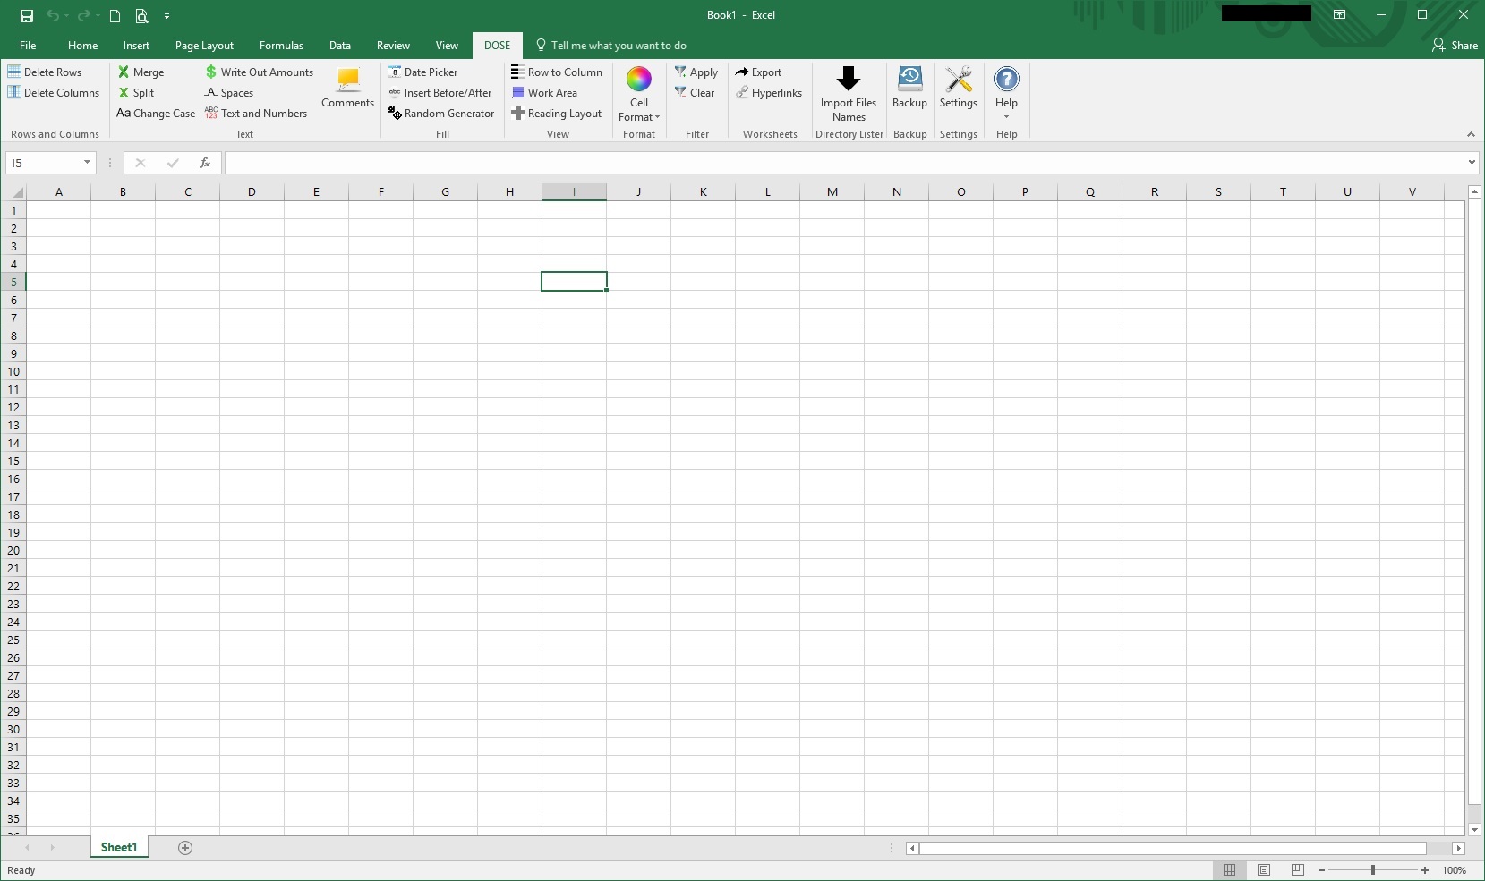Switch to the Review tab

click(393, 45)
